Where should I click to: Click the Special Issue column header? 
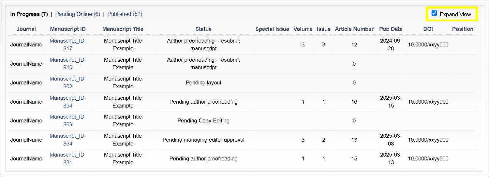point(272,29)
